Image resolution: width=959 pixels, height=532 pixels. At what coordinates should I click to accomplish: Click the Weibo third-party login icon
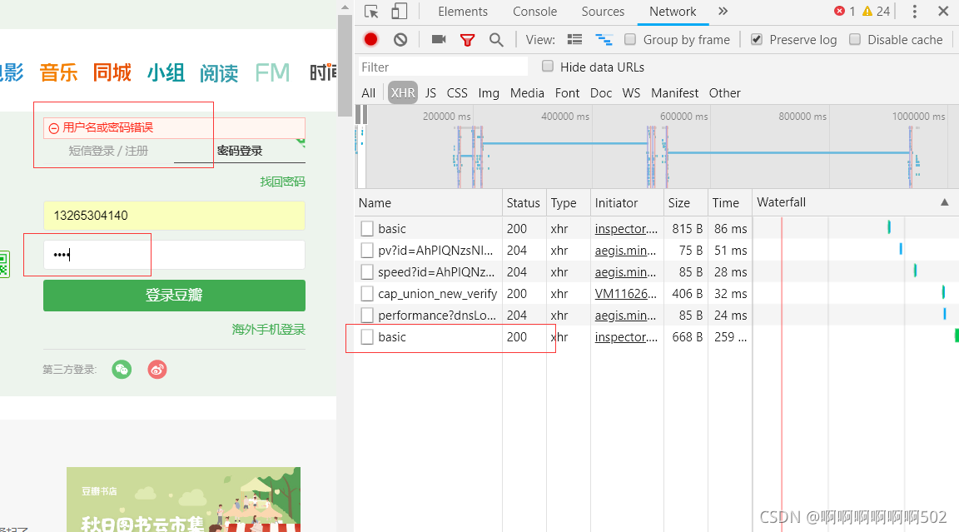(x=157, y=370)
